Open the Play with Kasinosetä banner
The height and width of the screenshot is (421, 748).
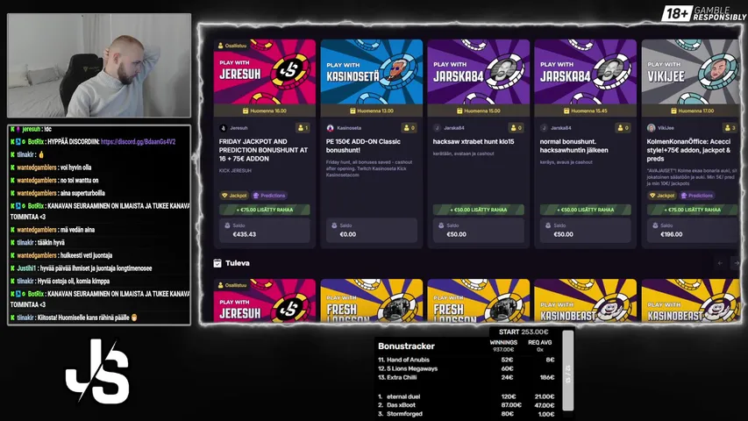pyautogui.click(x=371, y=72)
